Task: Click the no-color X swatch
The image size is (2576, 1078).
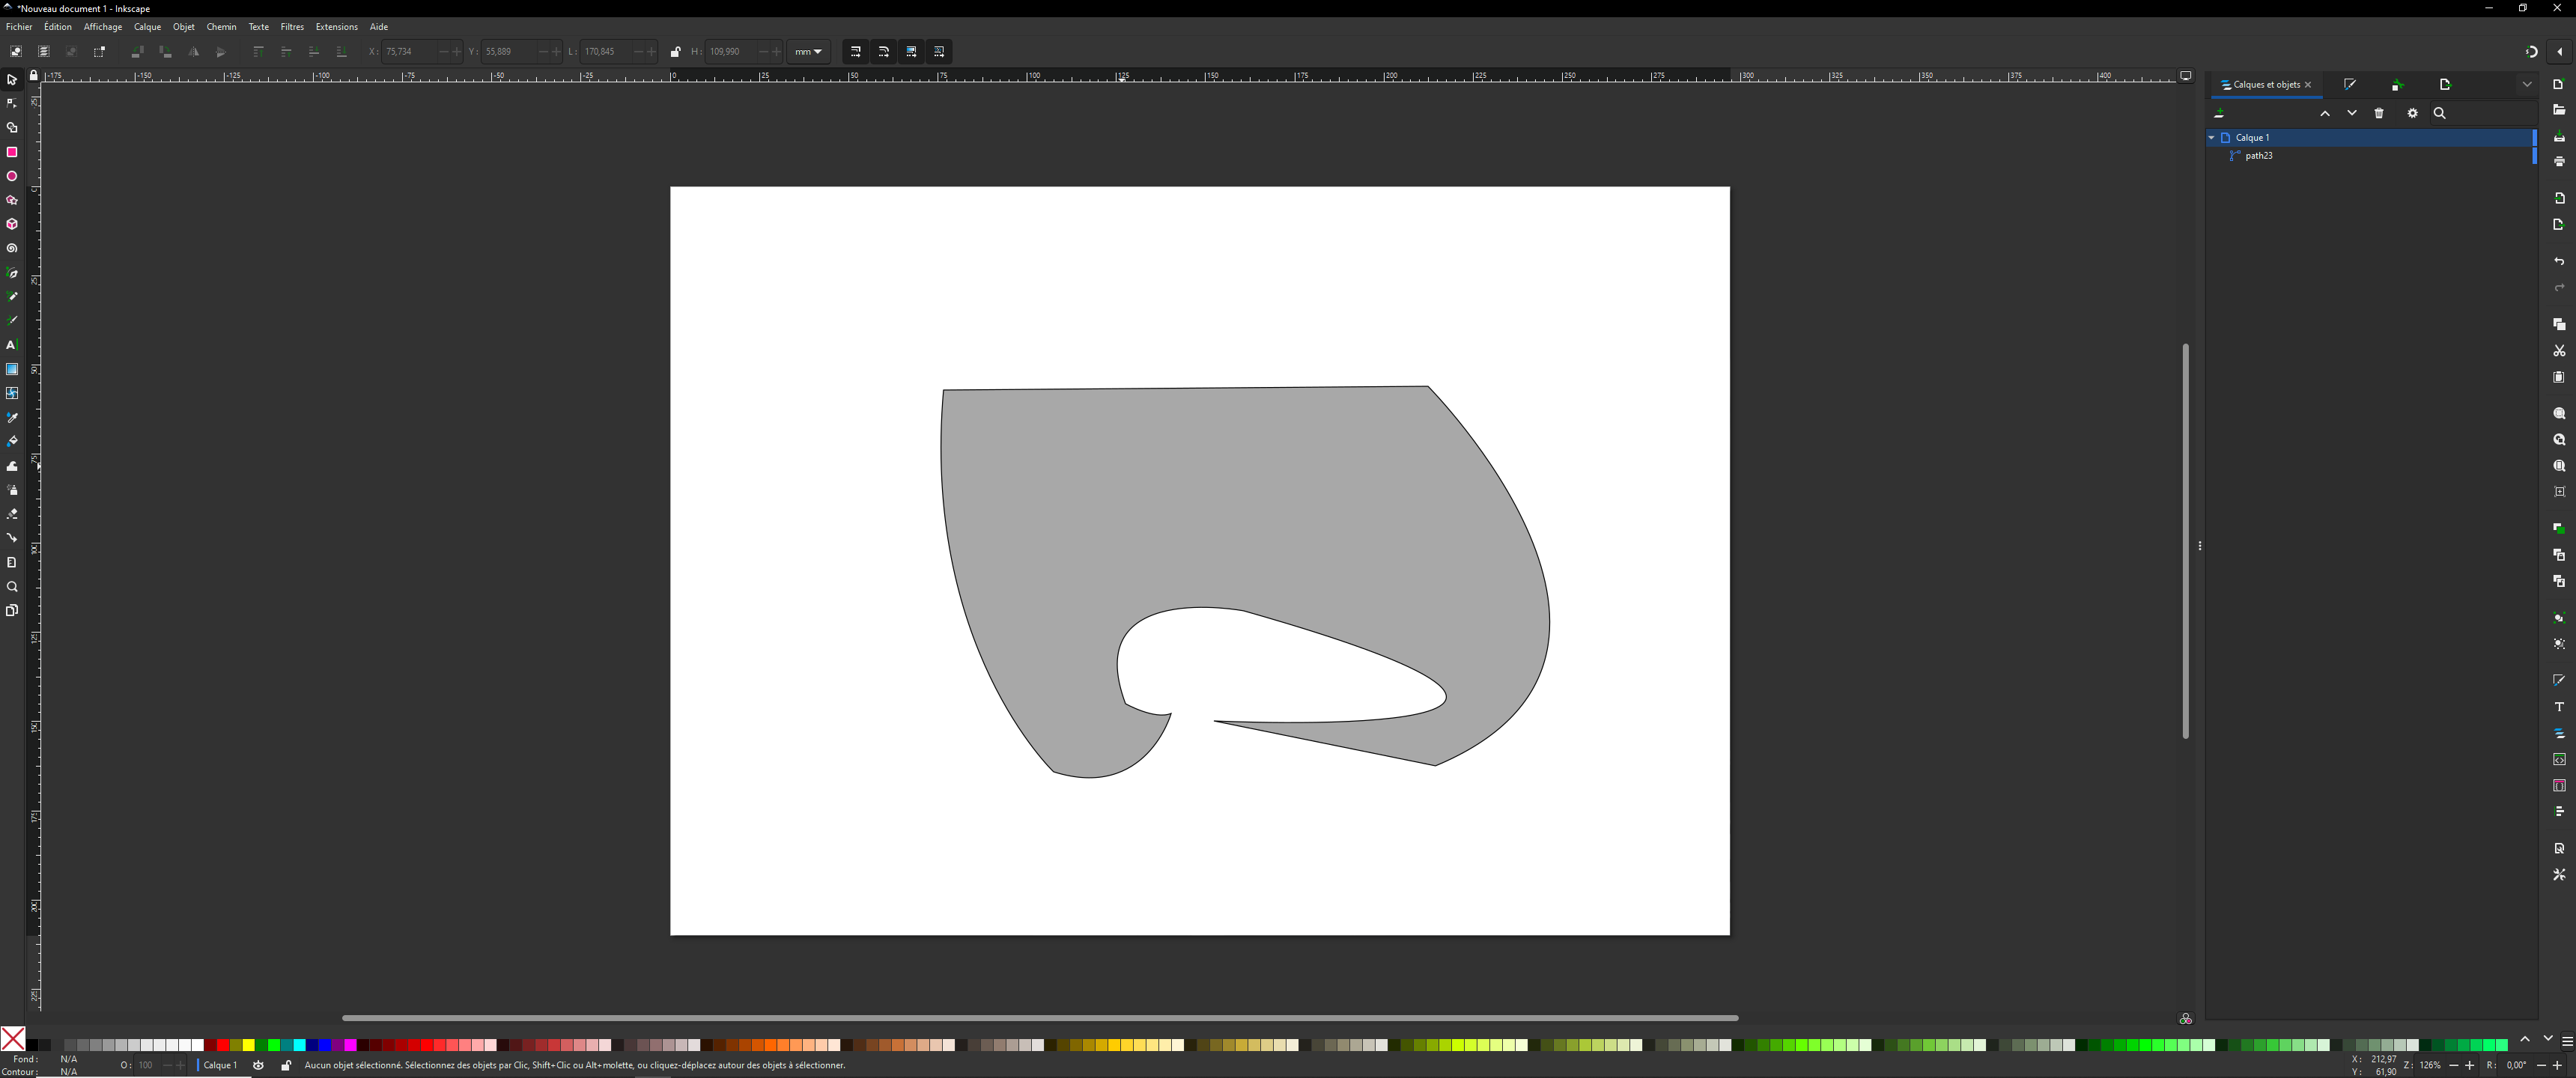Action: point(13,1039)
